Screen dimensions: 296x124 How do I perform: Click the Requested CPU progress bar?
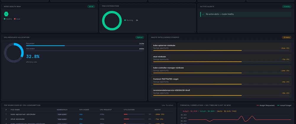coord(85,46)
